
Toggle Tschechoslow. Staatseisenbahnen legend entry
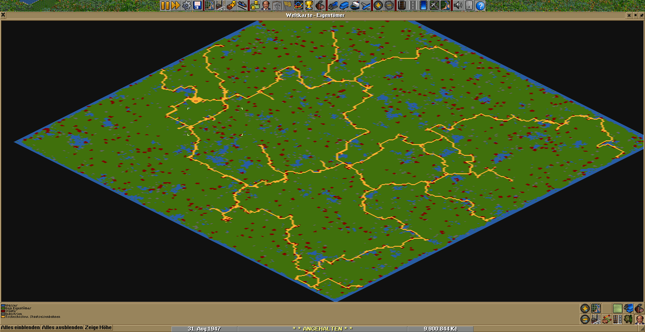(31, 317)
